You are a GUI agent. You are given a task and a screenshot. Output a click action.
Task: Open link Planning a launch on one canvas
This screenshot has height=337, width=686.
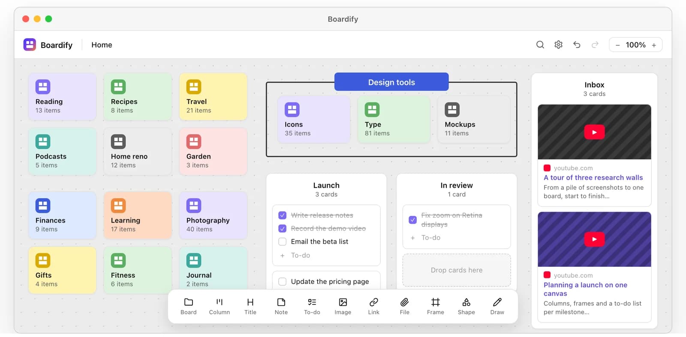pyautogui.click(x=585, y=289)
